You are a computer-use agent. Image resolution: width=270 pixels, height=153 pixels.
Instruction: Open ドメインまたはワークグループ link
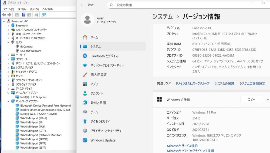pos(193,83)
